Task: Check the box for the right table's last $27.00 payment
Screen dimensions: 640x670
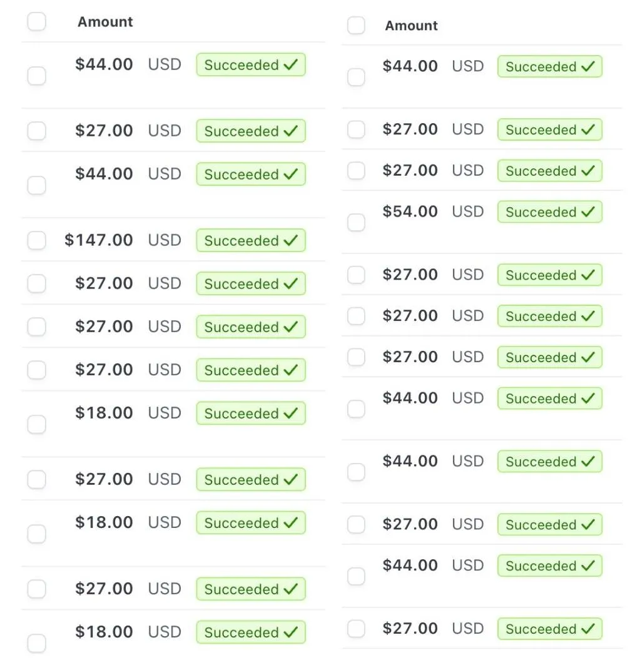Action: pyautogui.click(x=356, y=629)
